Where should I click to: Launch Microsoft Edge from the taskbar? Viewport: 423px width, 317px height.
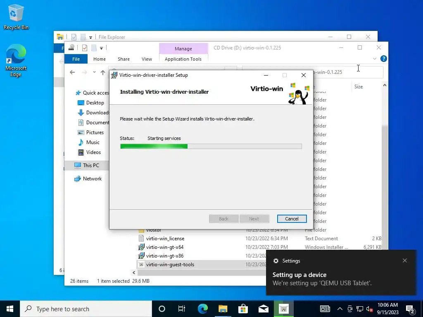tap(202, 309)
